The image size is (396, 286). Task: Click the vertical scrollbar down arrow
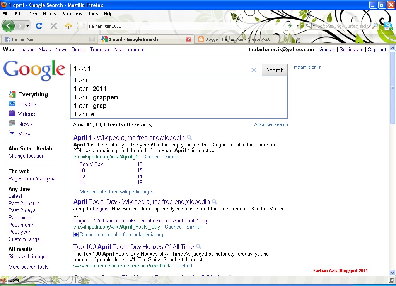[x=393, y=273]
